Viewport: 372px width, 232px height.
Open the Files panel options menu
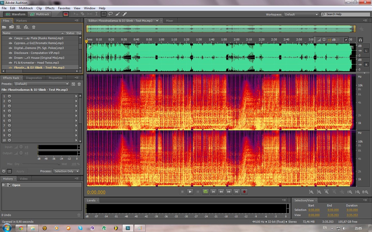76,20
